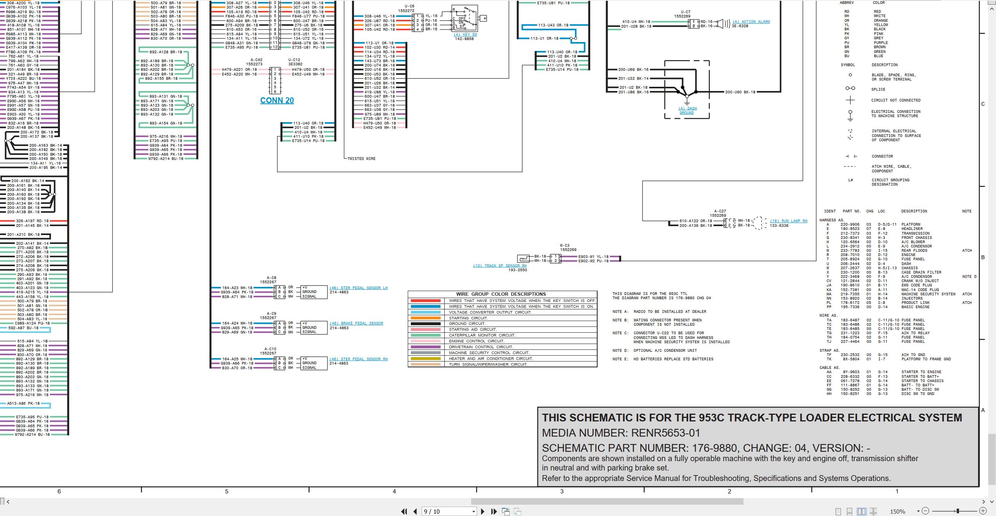Open the (46) STER PEDAL SENSOR LH link
Screen dimensions: 996x516
click(x=358, y=288)
